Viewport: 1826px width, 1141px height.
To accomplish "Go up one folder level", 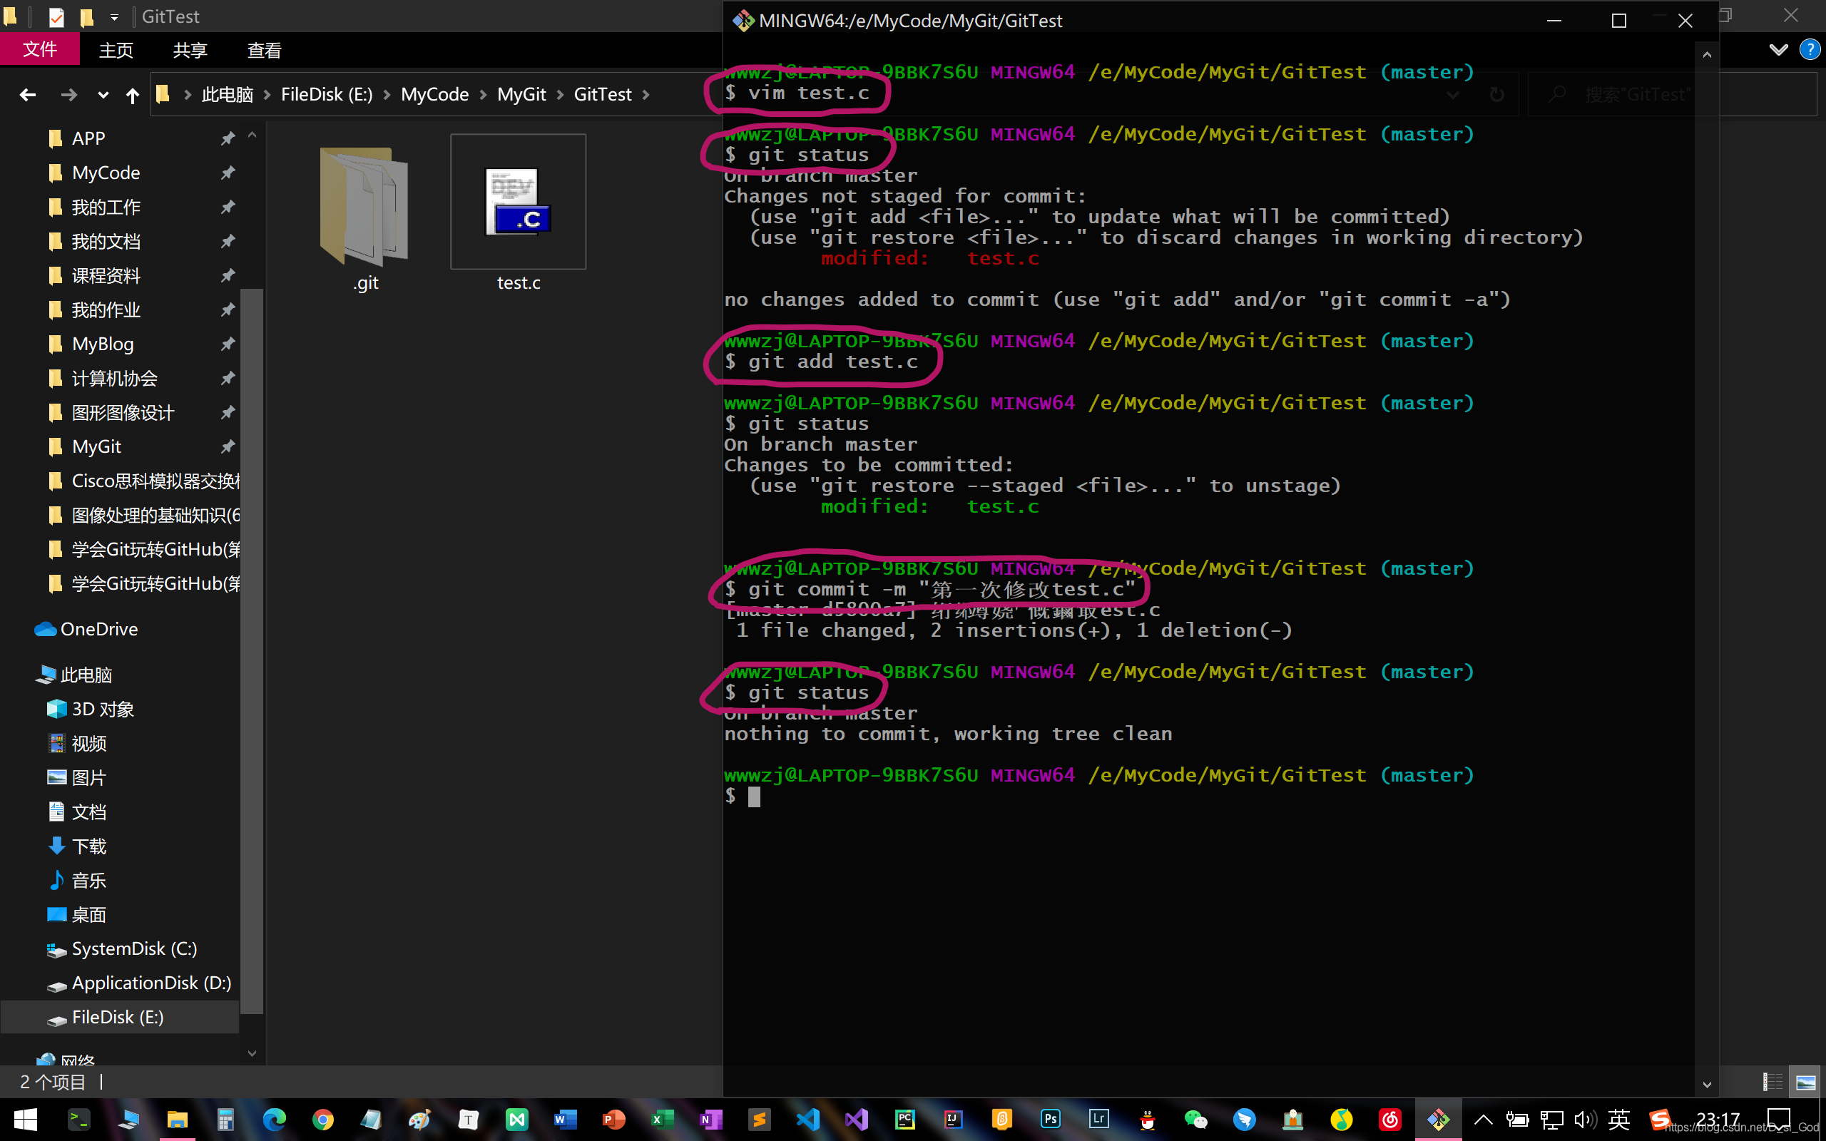I will 132,94.
